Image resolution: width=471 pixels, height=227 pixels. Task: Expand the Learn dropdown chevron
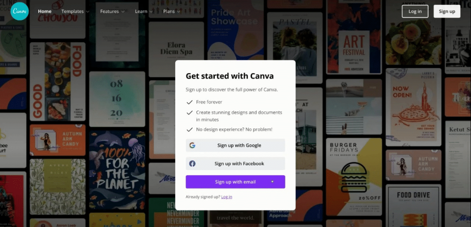point(151,12)
